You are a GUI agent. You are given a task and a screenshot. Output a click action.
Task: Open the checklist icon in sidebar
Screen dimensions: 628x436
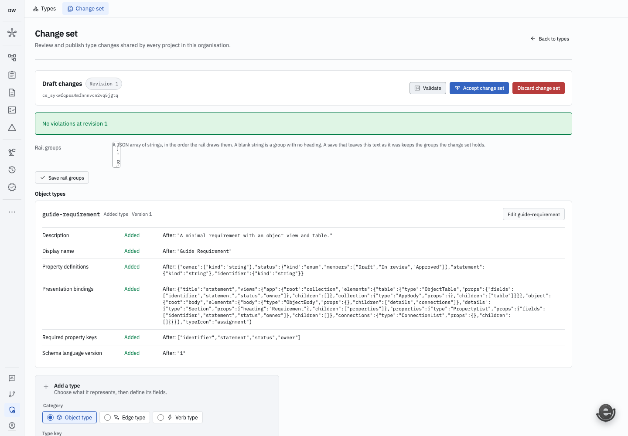[x=12, y=110]
